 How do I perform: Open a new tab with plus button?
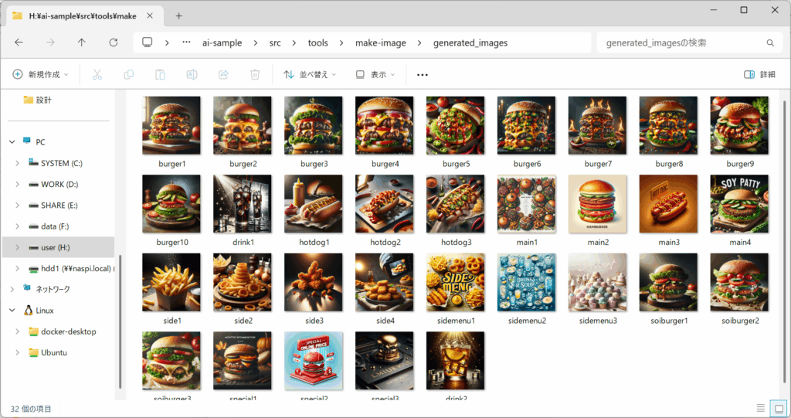[178, 15]
